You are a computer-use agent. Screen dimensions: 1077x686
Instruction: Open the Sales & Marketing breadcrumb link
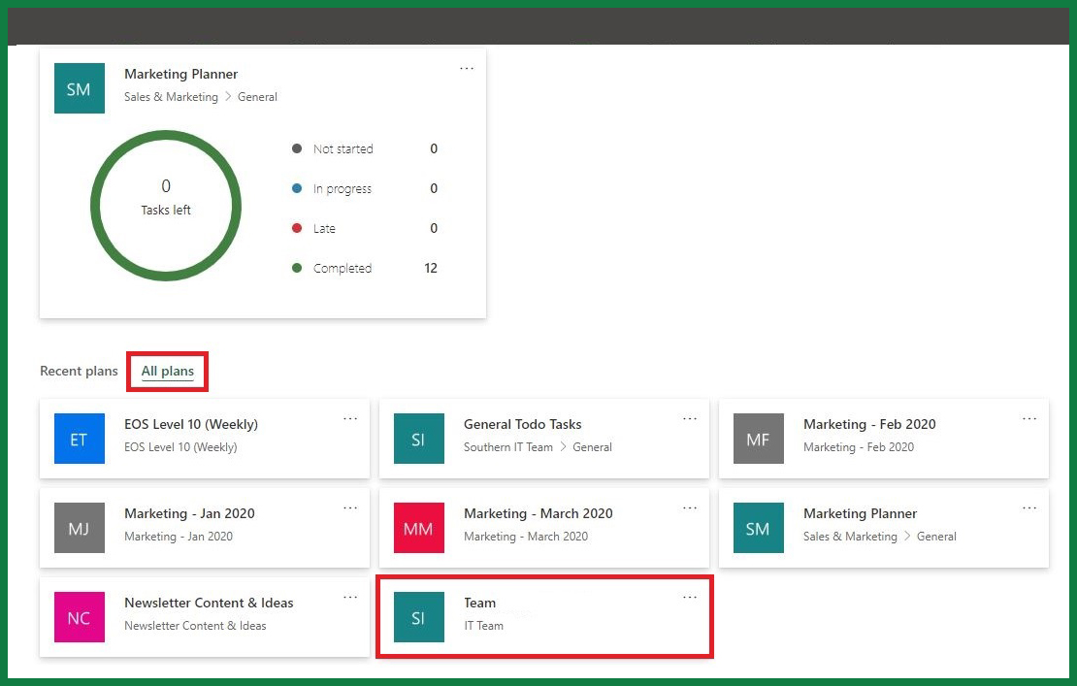171,97
